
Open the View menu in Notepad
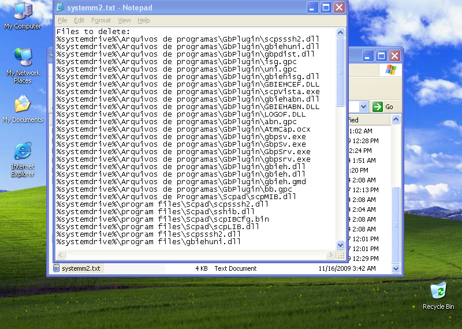tap(124, 20)
